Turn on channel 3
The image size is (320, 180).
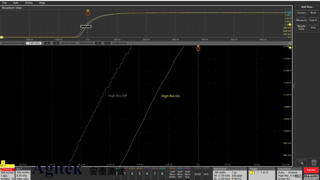coord(124,173)
